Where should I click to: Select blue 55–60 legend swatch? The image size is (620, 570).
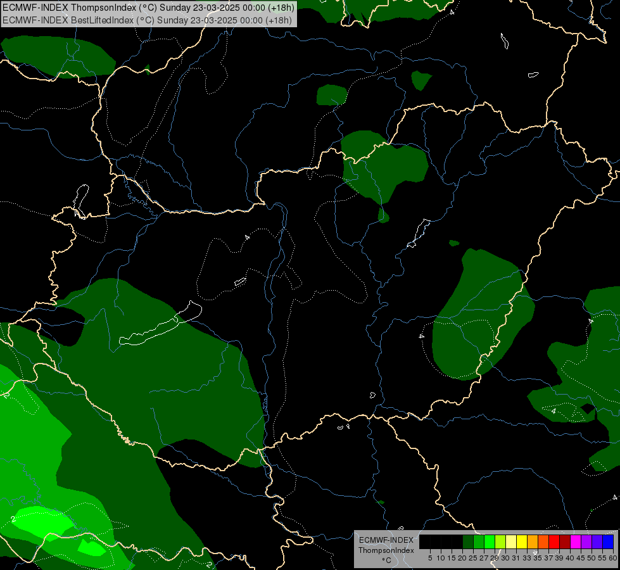[608, 541]
